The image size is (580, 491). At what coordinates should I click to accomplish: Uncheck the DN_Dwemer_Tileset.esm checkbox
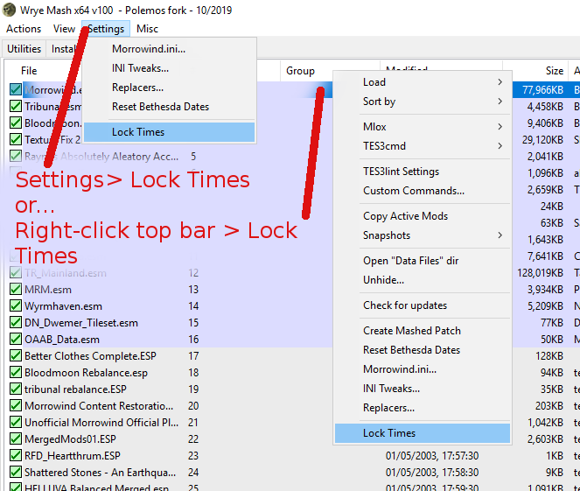(16, 322)
